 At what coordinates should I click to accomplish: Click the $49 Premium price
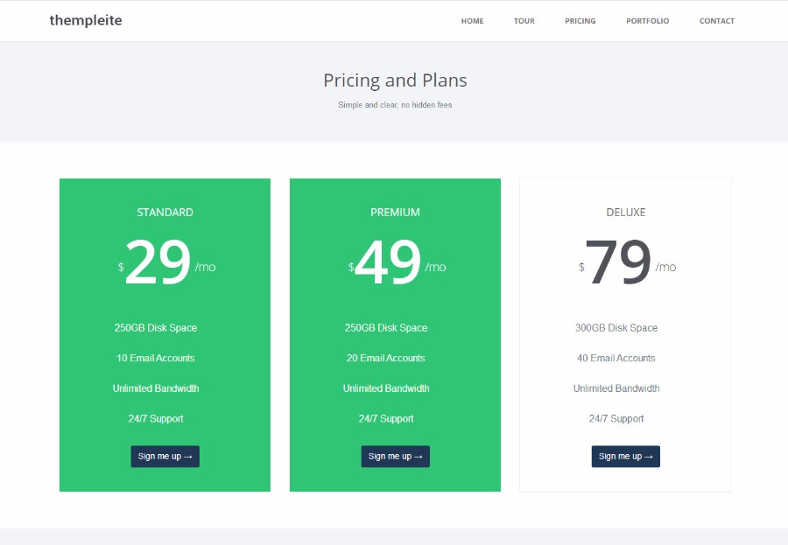tap(388, 262)
